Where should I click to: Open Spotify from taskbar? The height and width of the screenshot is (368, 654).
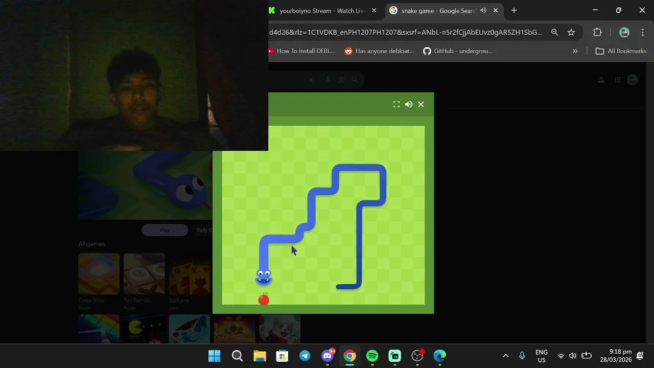click(x=372, y=356)
